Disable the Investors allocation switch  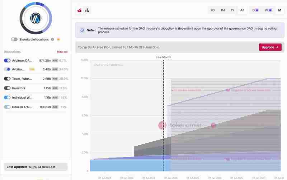tap(7, 88)
